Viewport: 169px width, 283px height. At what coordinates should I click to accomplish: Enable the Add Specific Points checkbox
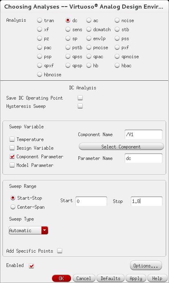(x=60, y=251)
